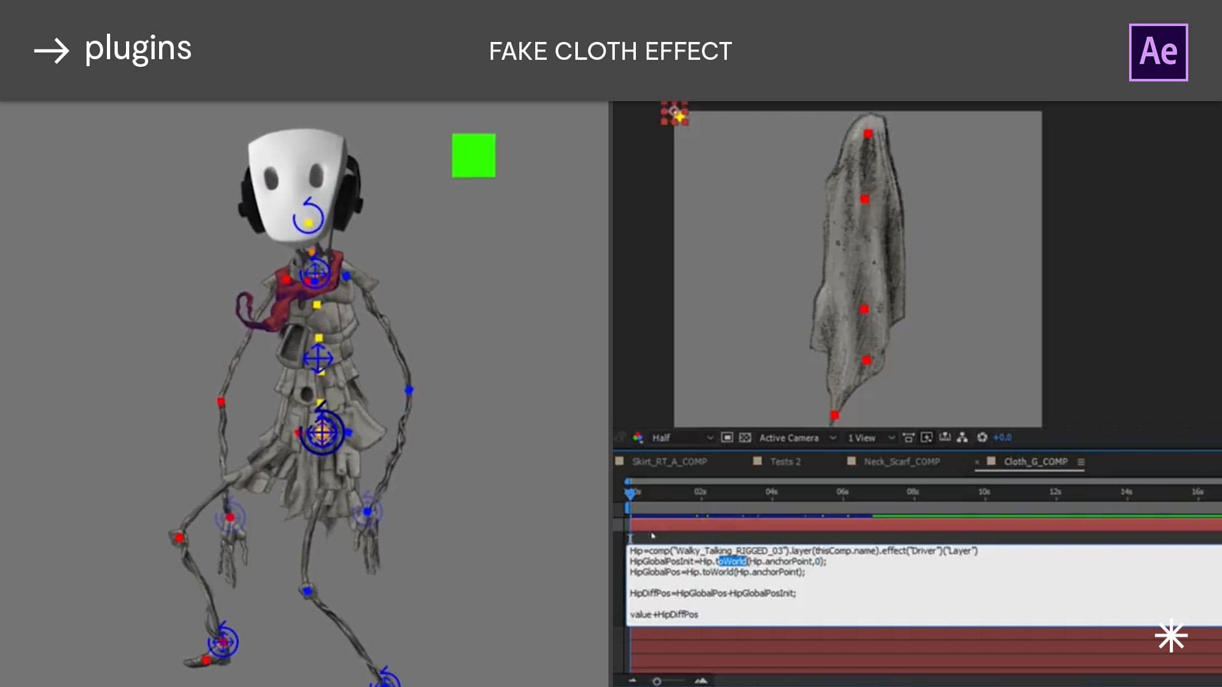Open the exposure adjustment control

tap(981, 438)
